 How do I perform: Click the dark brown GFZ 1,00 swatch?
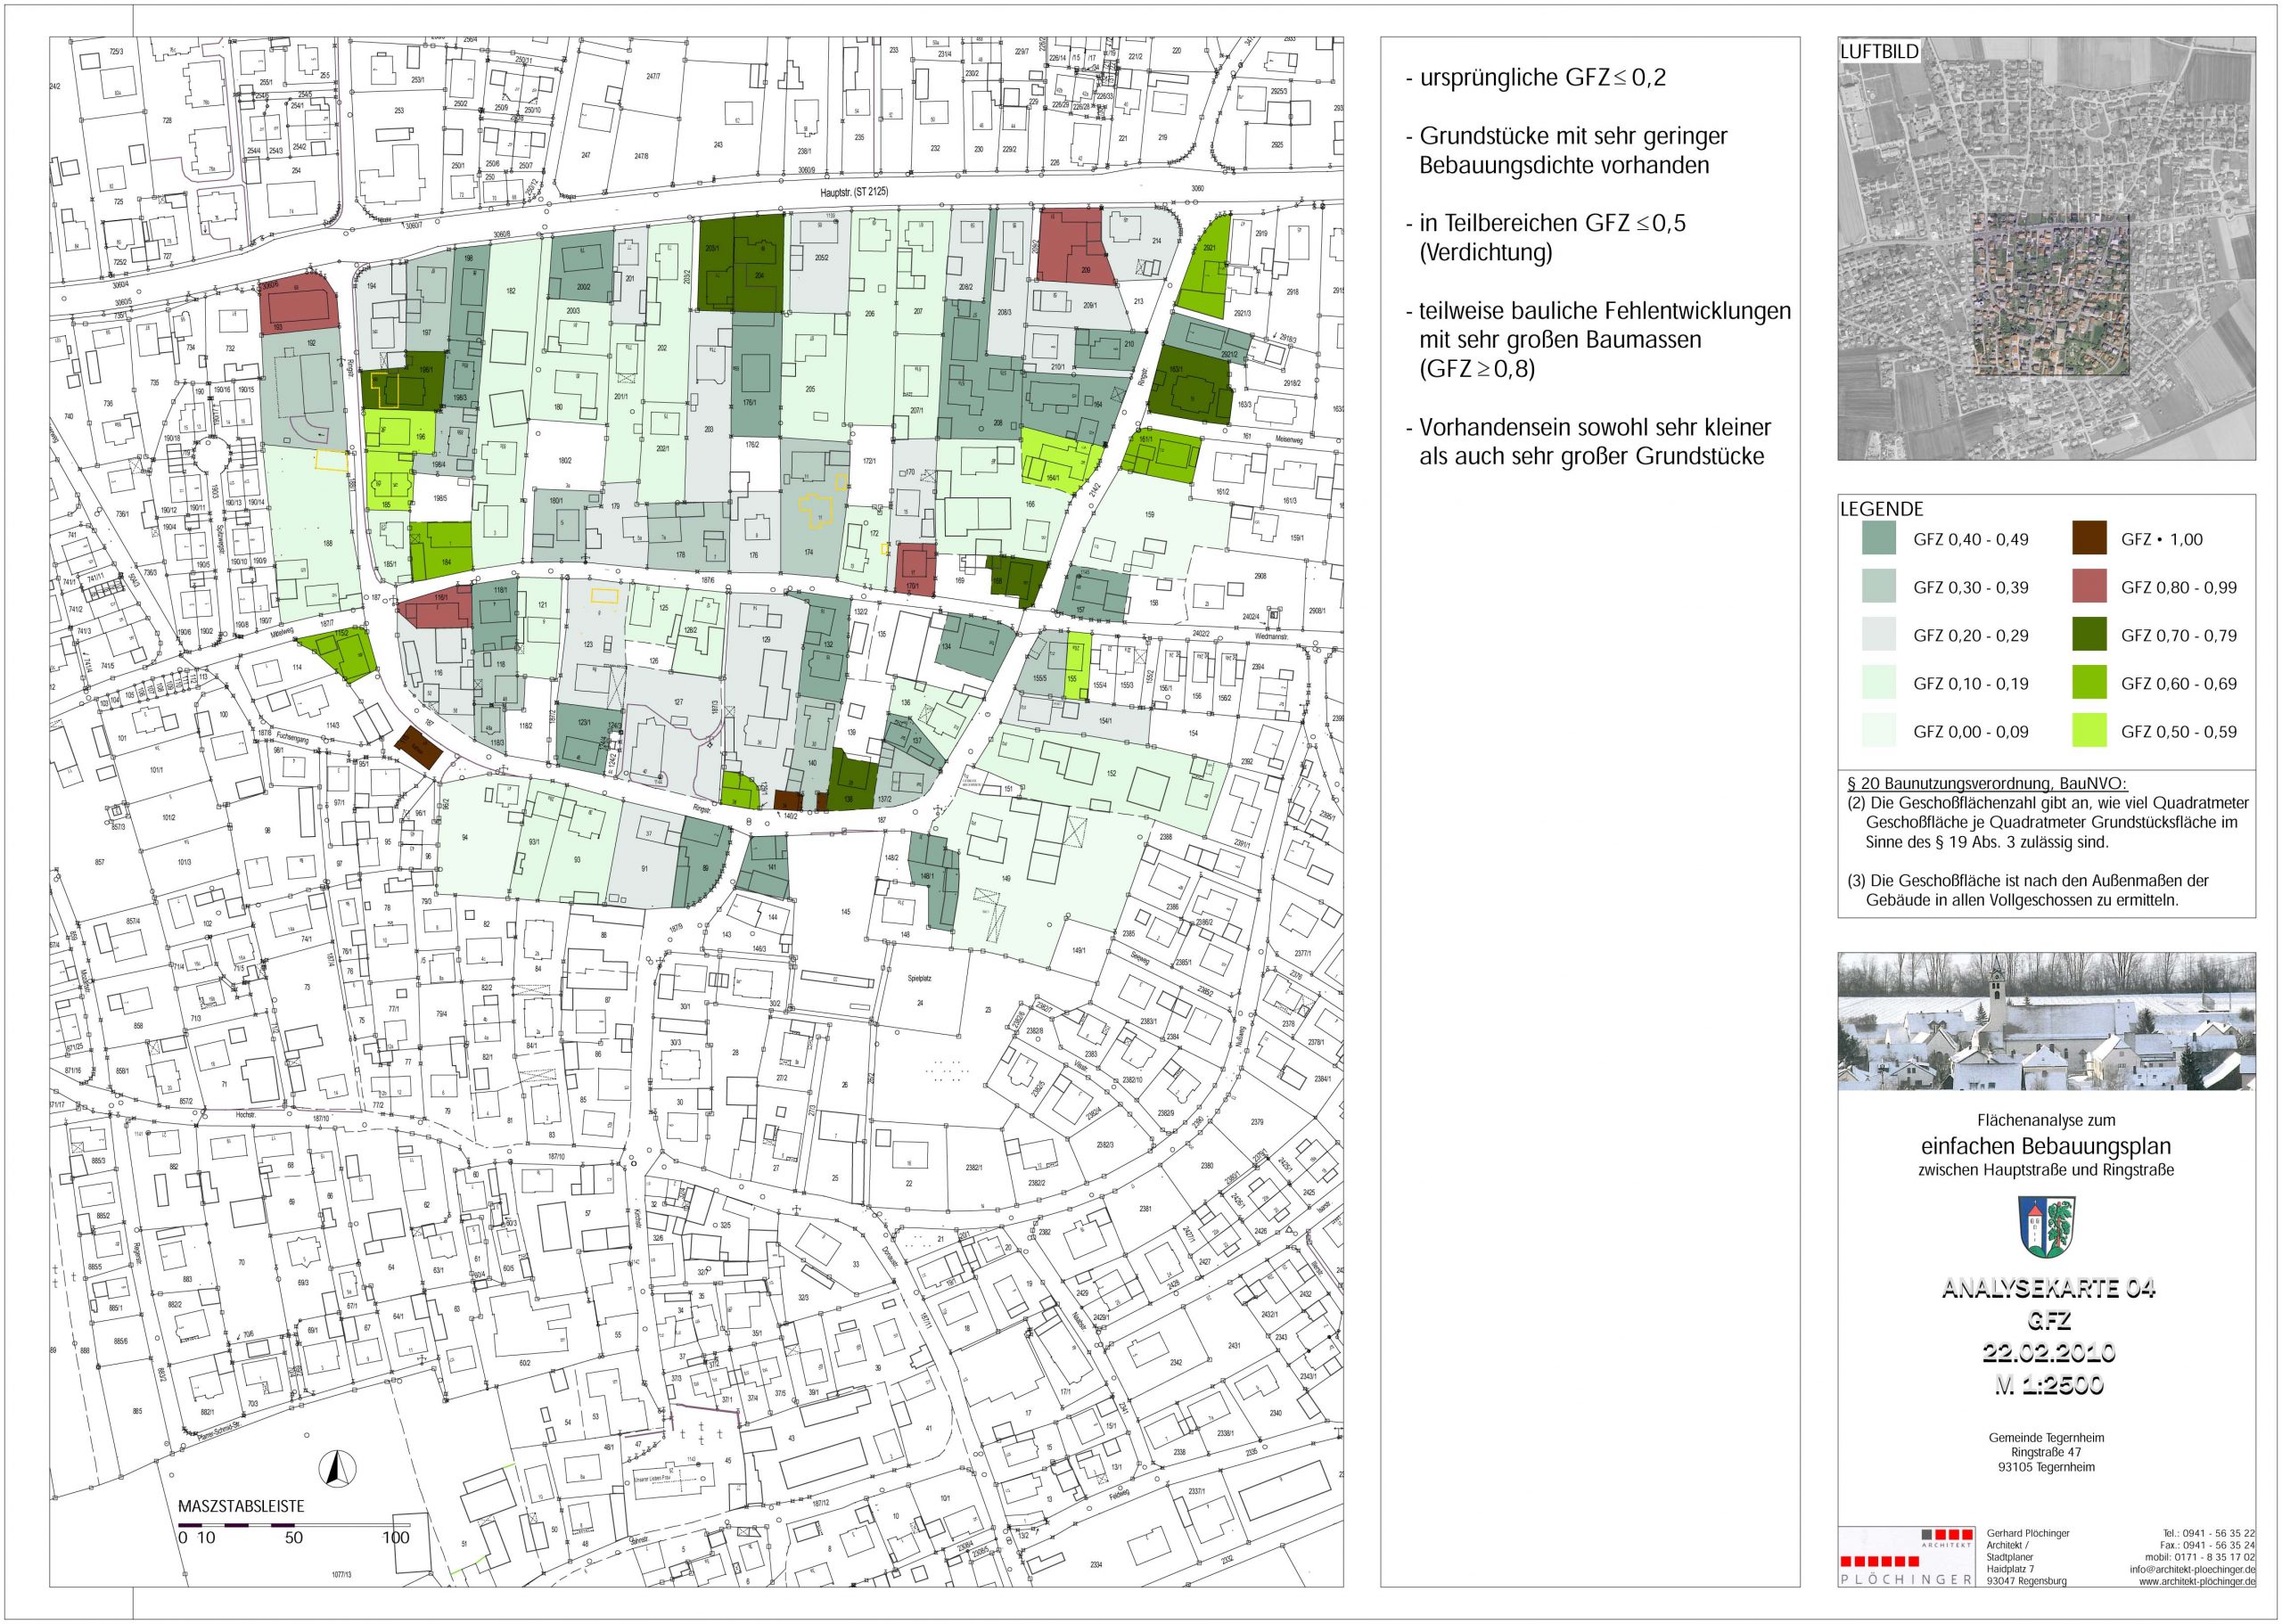click(2089, 538)
